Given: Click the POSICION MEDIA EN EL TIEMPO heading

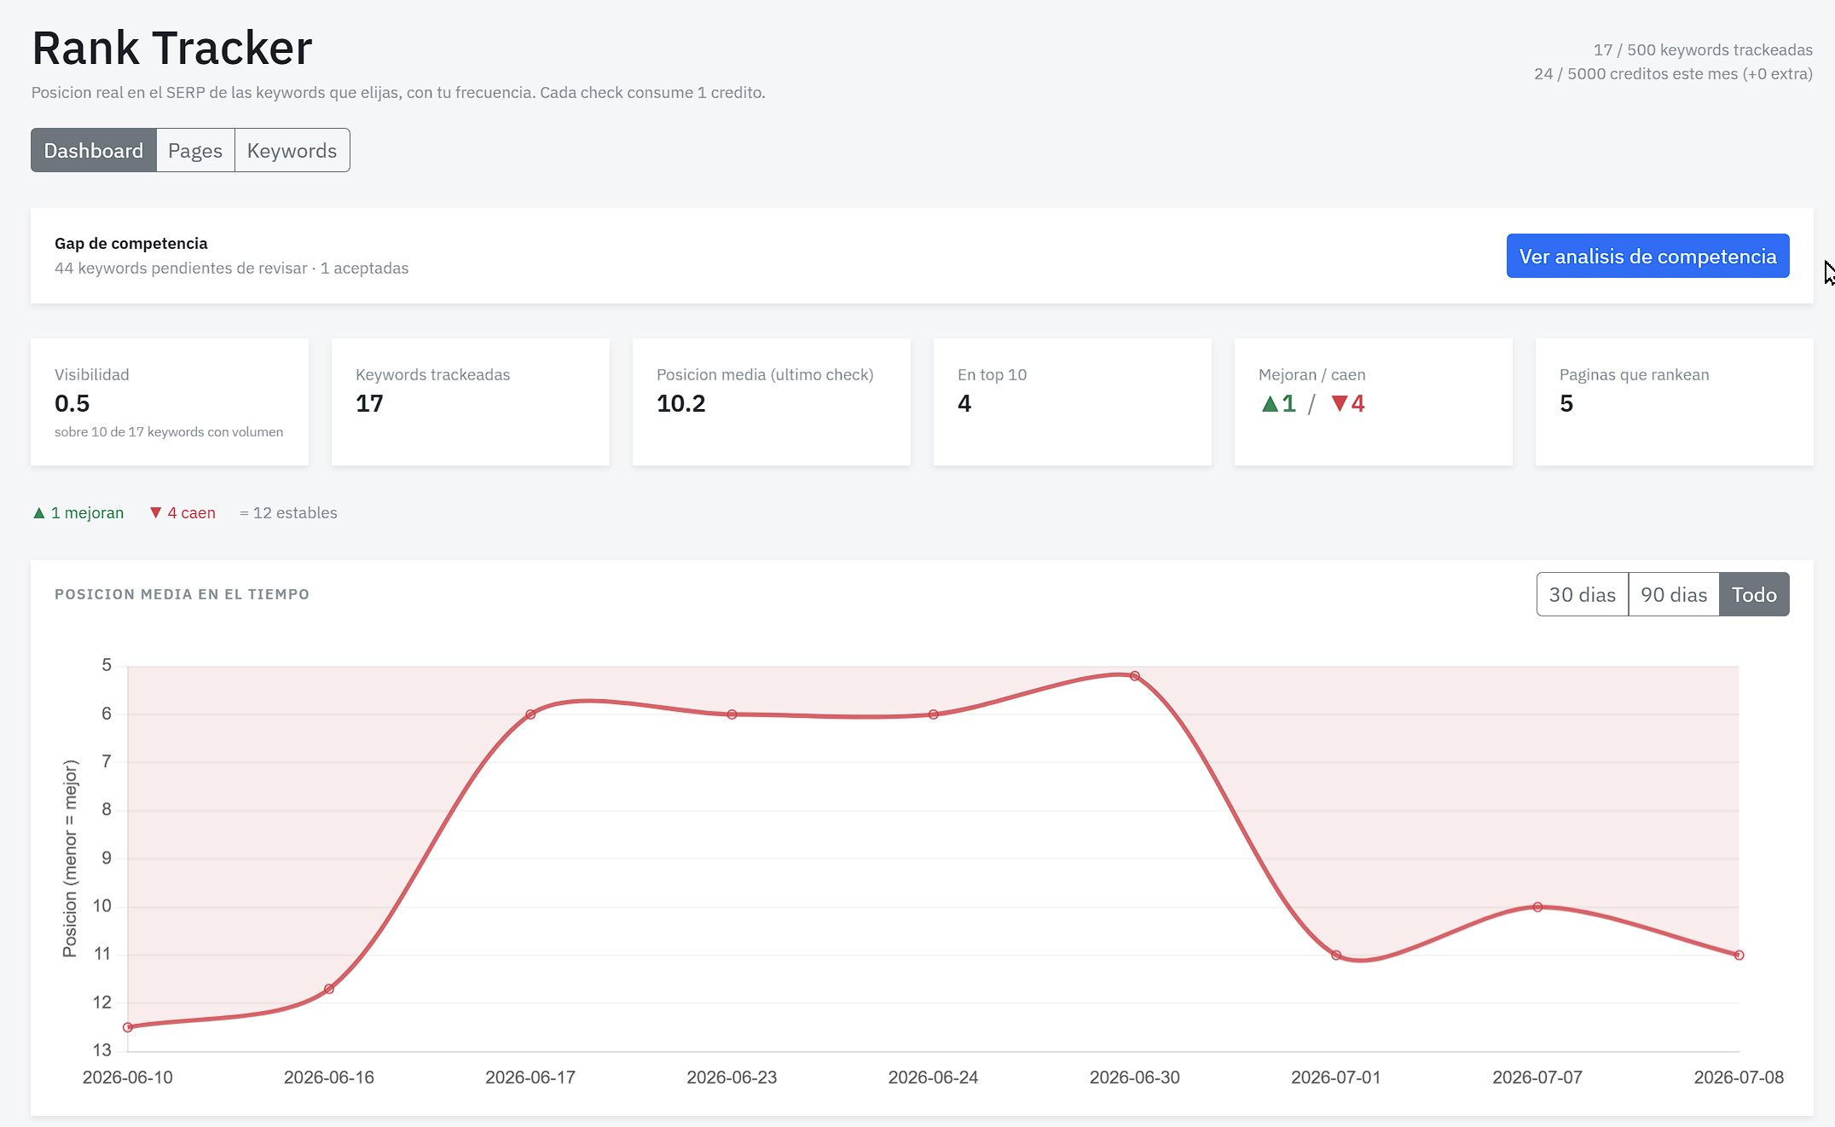Looking at the screenshot, I should coord(182,594).
